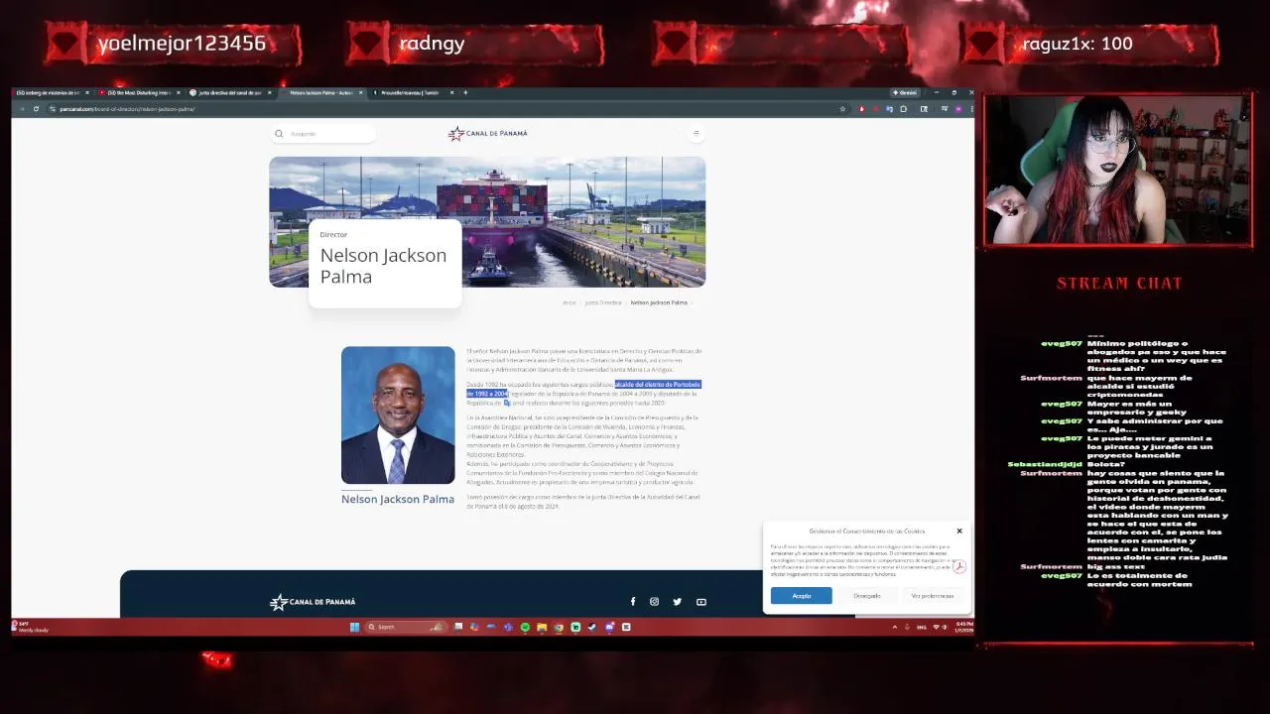This screenshot has height=714, width=1270.
Task: Click the Inicio breadcrumb link
Action: coord(570,302)
